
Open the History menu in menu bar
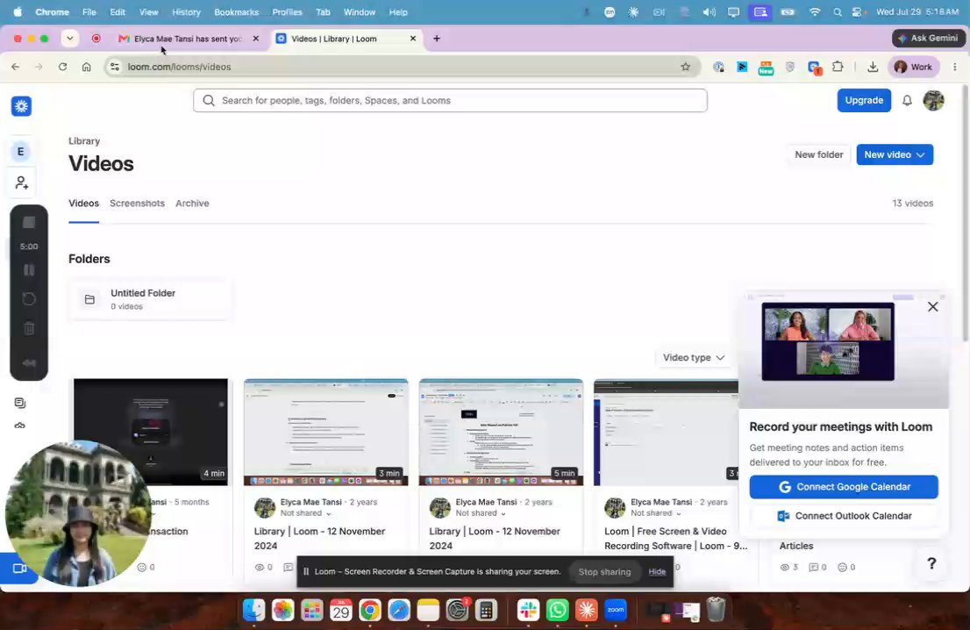pos(186,11)
